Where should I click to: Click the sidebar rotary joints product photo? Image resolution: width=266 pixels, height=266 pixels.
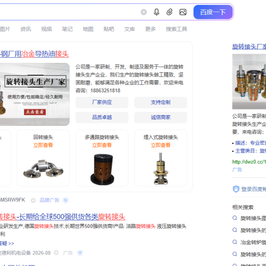coord(249,82)
